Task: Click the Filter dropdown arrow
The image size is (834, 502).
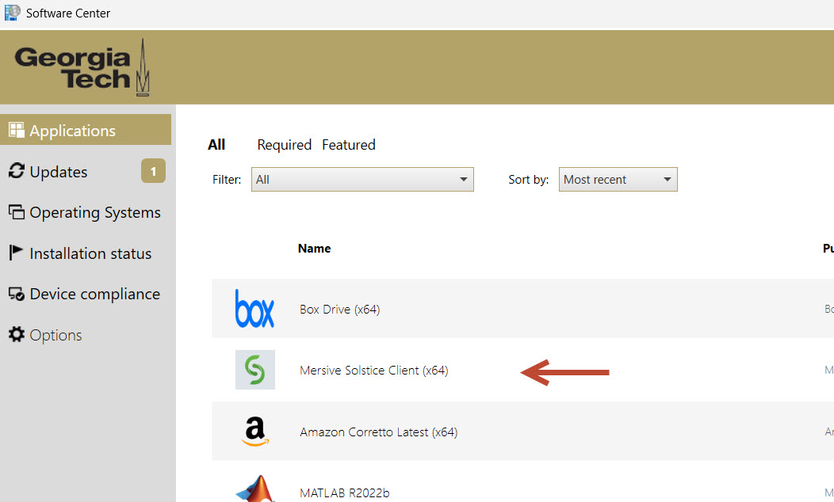Action: point(463,180)
